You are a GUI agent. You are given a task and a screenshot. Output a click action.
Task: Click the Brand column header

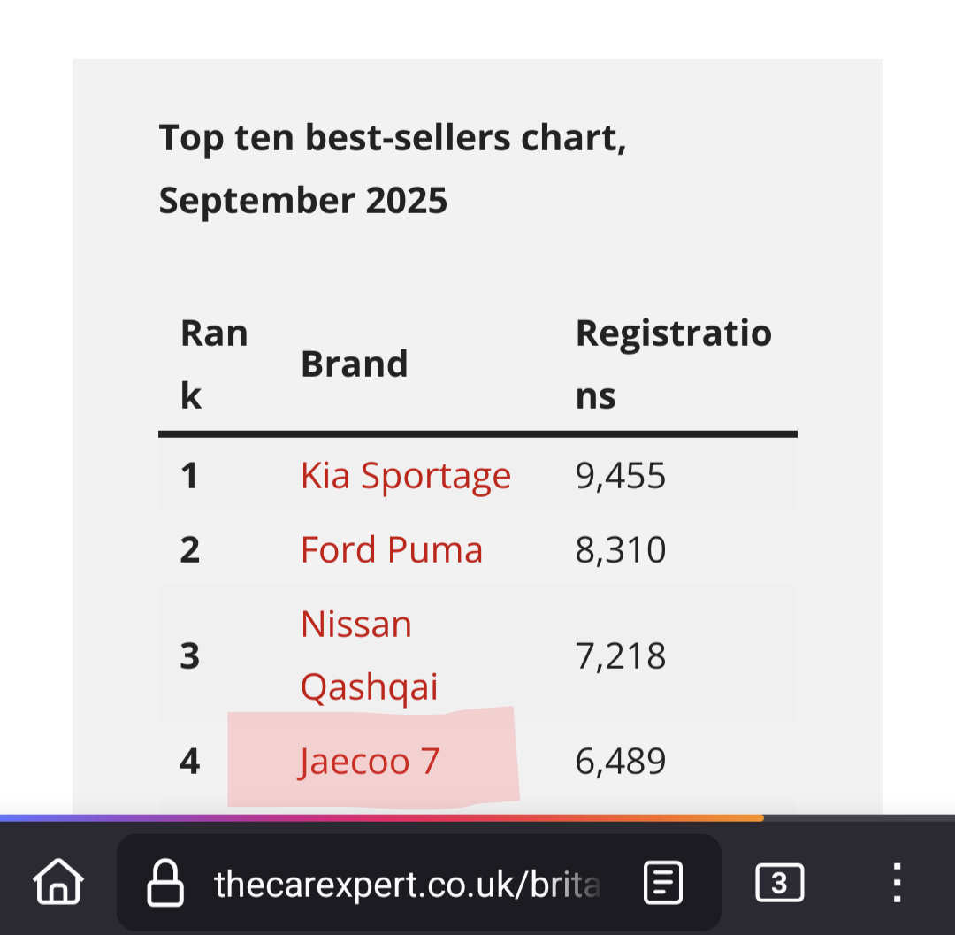pos(355,364)
